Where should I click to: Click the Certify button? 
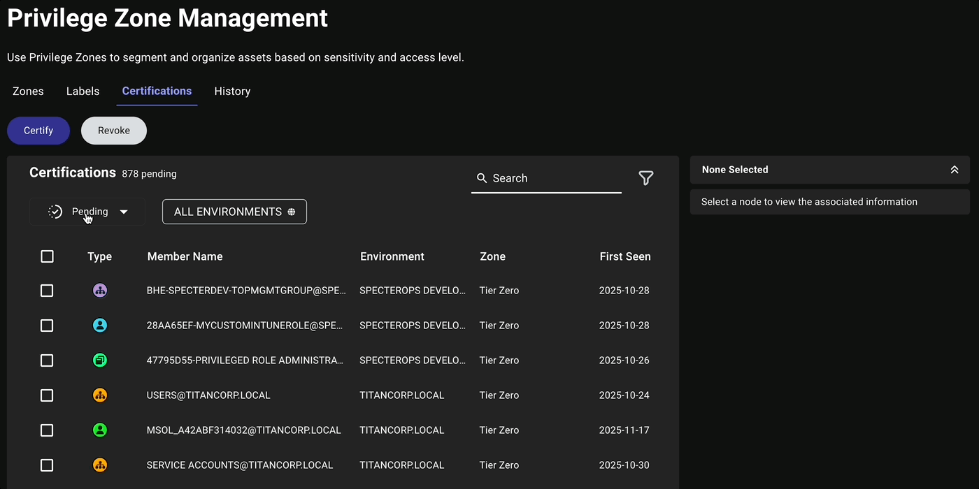click(38, 130)
